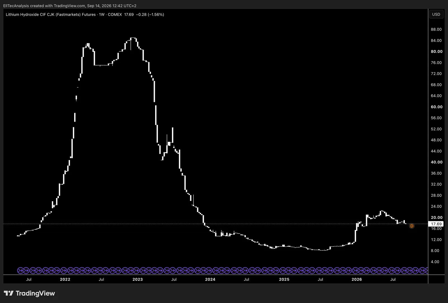
Task: Select the 1W interval in chart legend
Action: [102, 15]
